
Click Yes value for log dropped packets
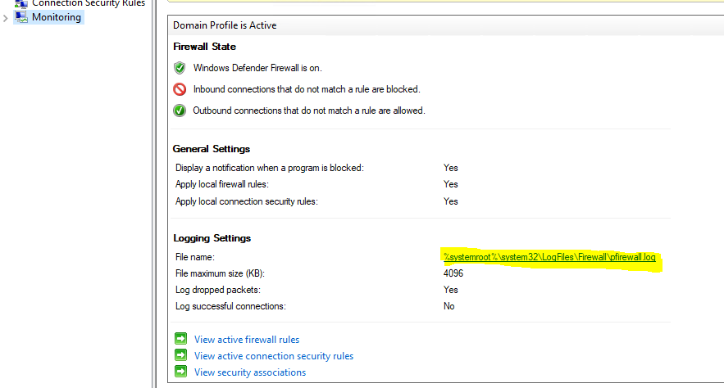click(451, 290)
